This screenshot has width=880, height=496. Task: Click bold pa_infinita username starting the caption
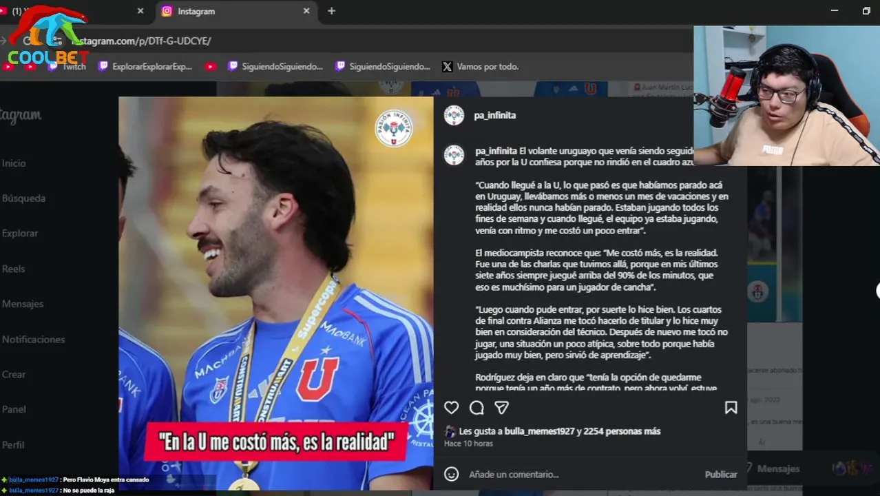coord(496,151)
